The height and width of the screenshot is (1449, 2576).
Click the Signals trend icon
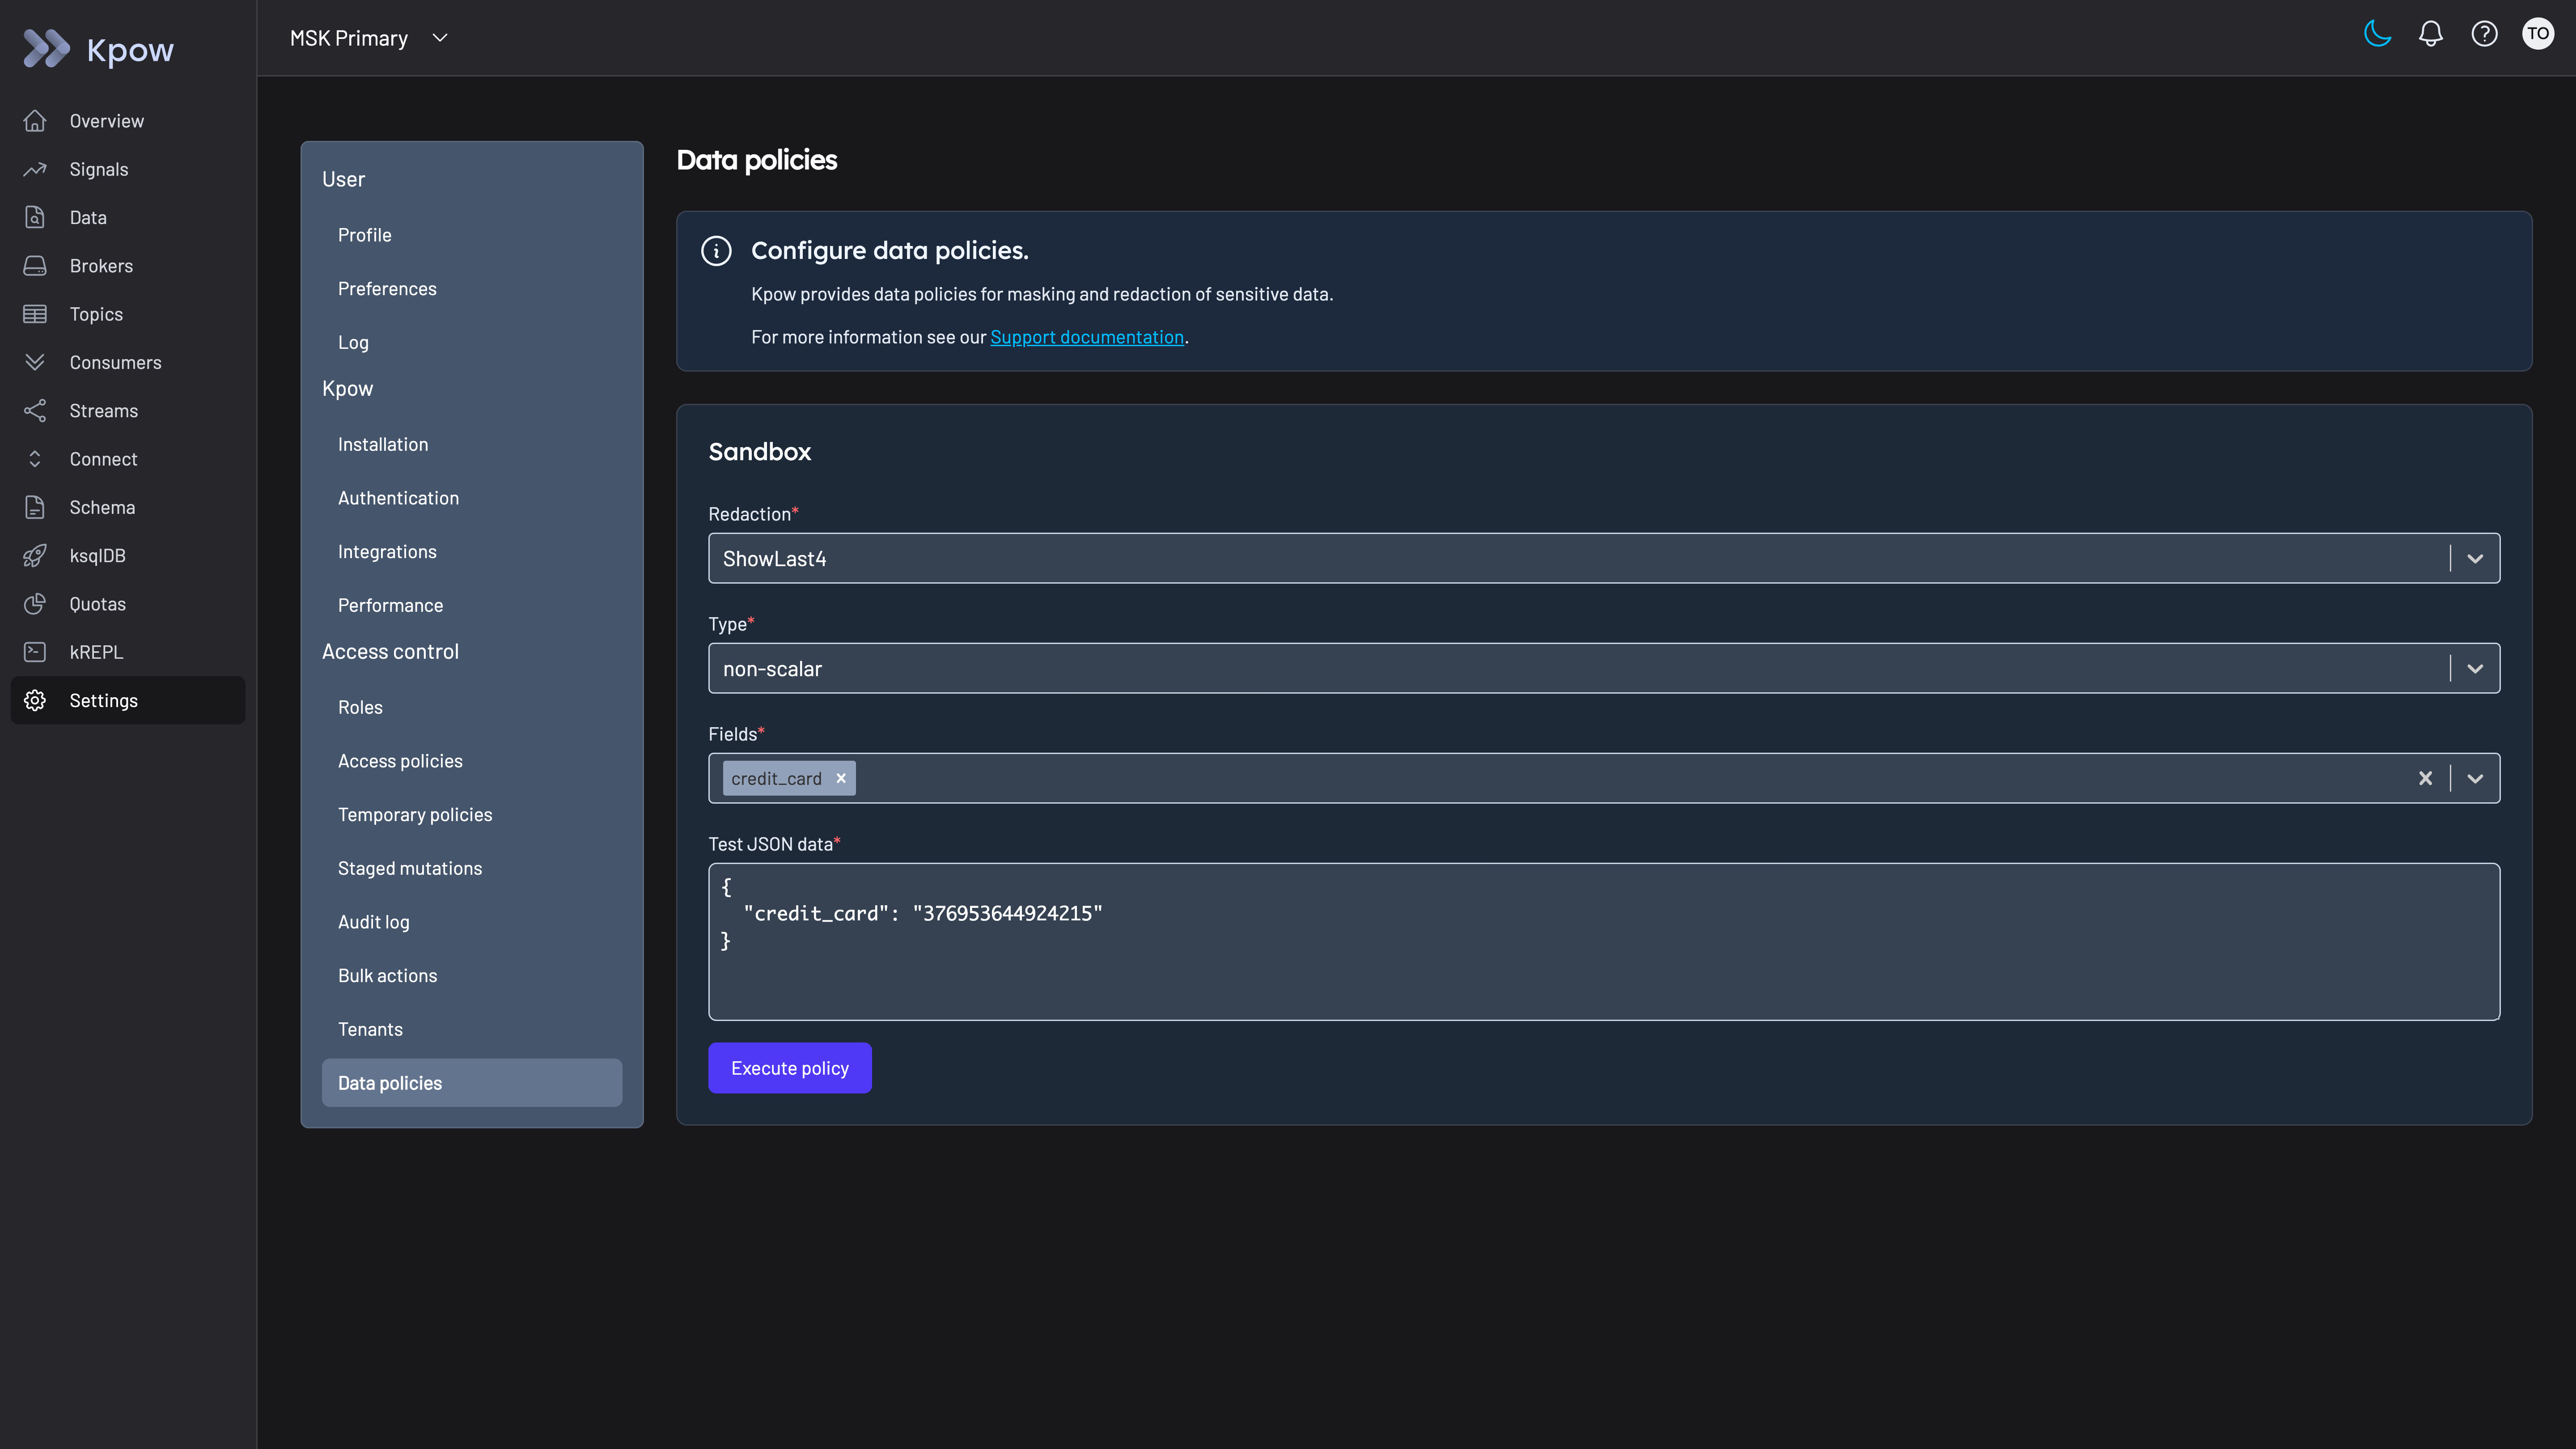pos(35,169)
